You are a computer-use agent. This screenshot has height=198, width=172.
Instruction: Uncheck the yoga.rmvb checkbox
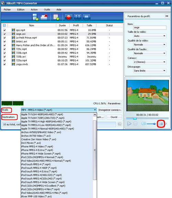click(4, 64)
